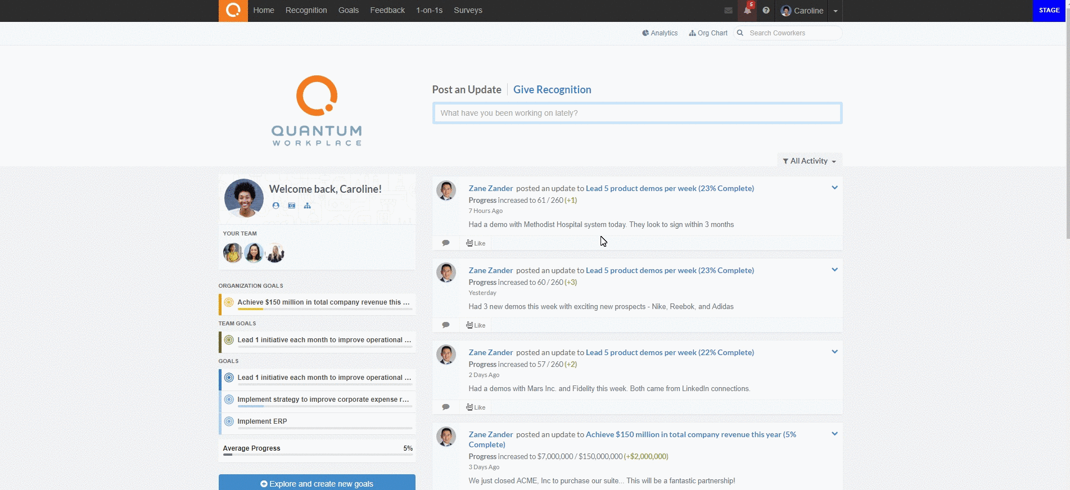Click Zane Zander's avatar on the Yesterday post
Image resolution: width=1070 pixels, height=490 pixels.
point(446,273)
